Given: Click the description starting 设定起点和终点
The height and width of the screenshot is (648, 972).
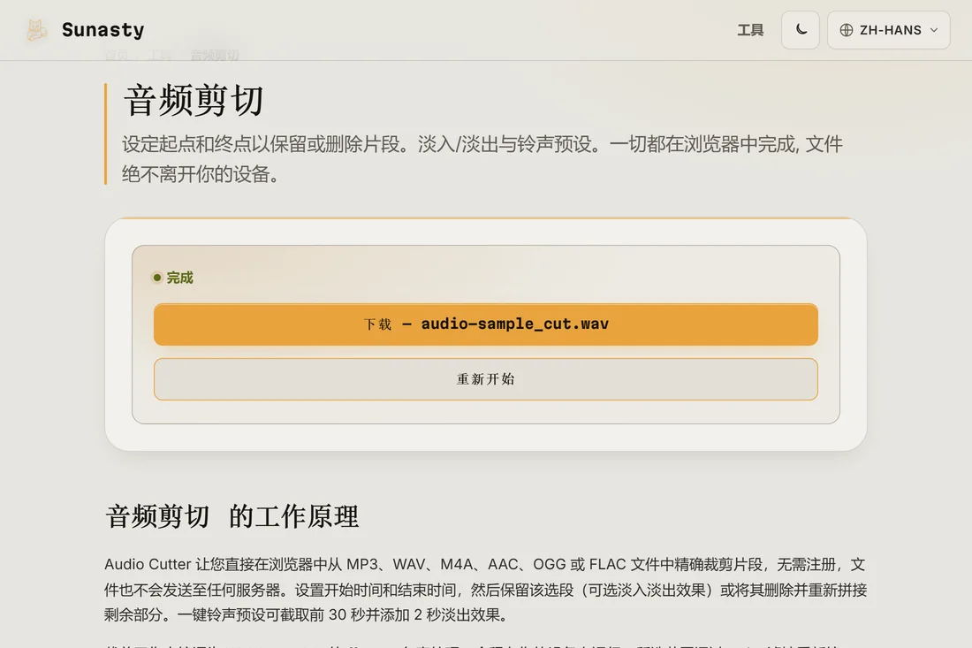Looking at the screenshot, I should pos(482,159).
